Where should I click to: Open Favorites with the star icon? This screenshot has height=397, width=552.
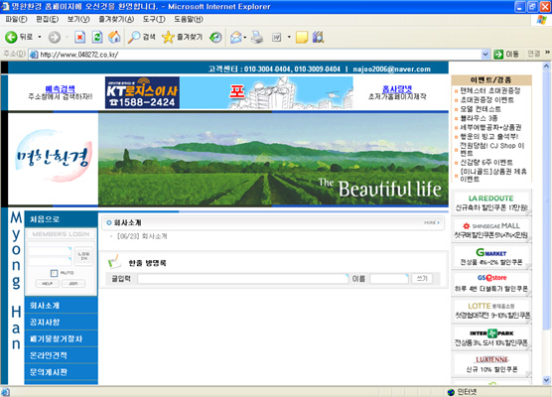pos(168,37)
